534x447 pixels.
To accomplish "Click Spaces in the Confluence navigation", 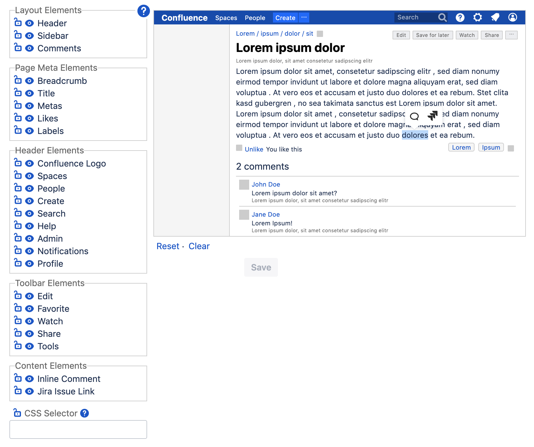I will 226,18.
